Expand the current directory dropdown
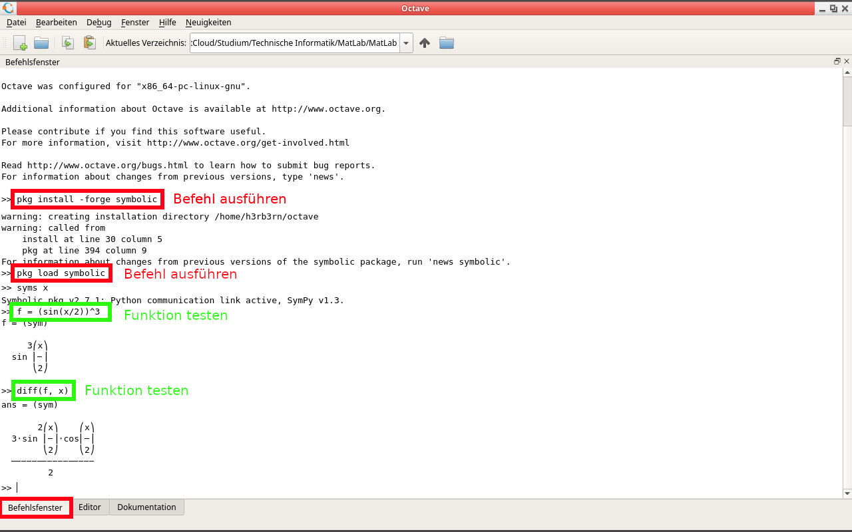Image resolution: width=852 pixels, height=532 pixels. coord(406,43)
